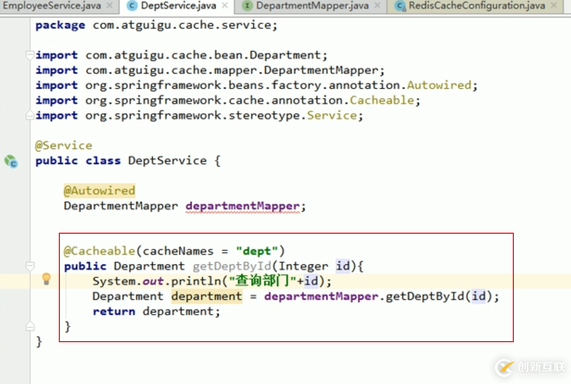Collapse the import statements block
The image size is (571, 384).
tap(30, 55)
